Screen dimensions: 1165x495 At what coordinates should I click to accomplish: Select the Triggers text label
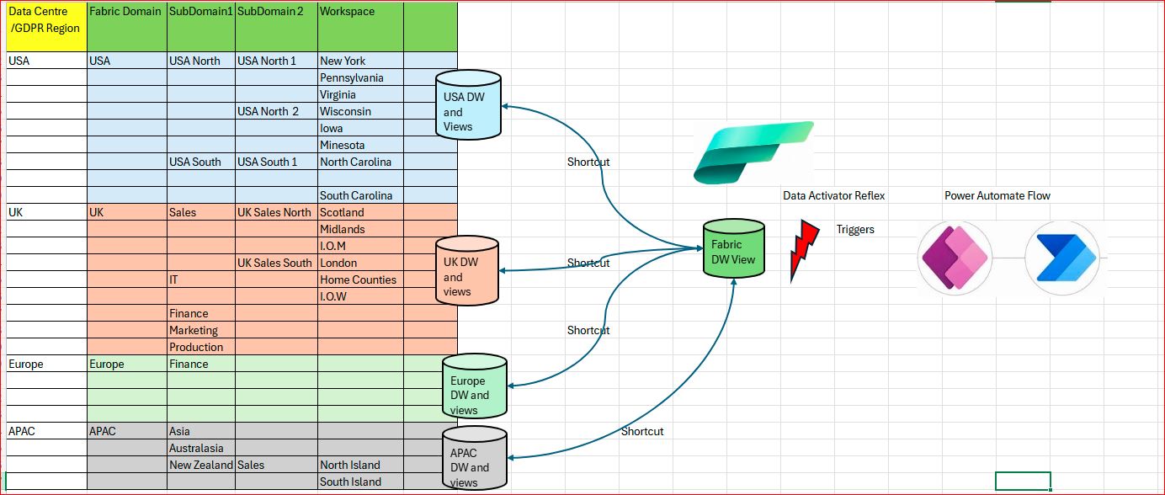click(855, 229)
